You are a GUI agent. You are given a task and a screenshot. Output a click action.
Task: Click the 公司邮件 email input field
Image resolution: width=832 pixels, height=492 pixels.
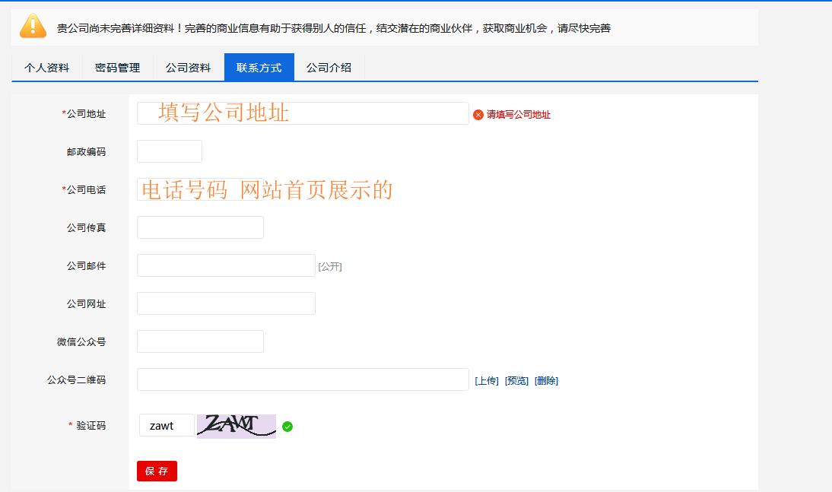pos(225,265)
